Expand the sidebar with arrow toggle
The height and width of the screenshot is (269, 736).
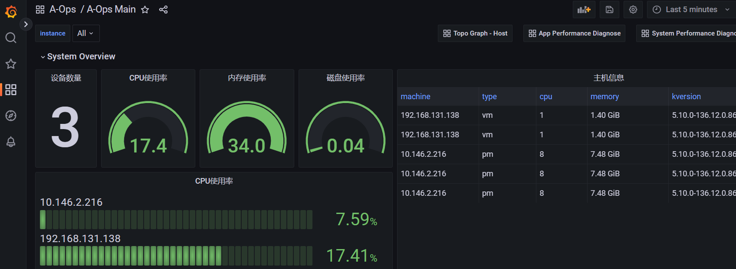tap(26, 24)
